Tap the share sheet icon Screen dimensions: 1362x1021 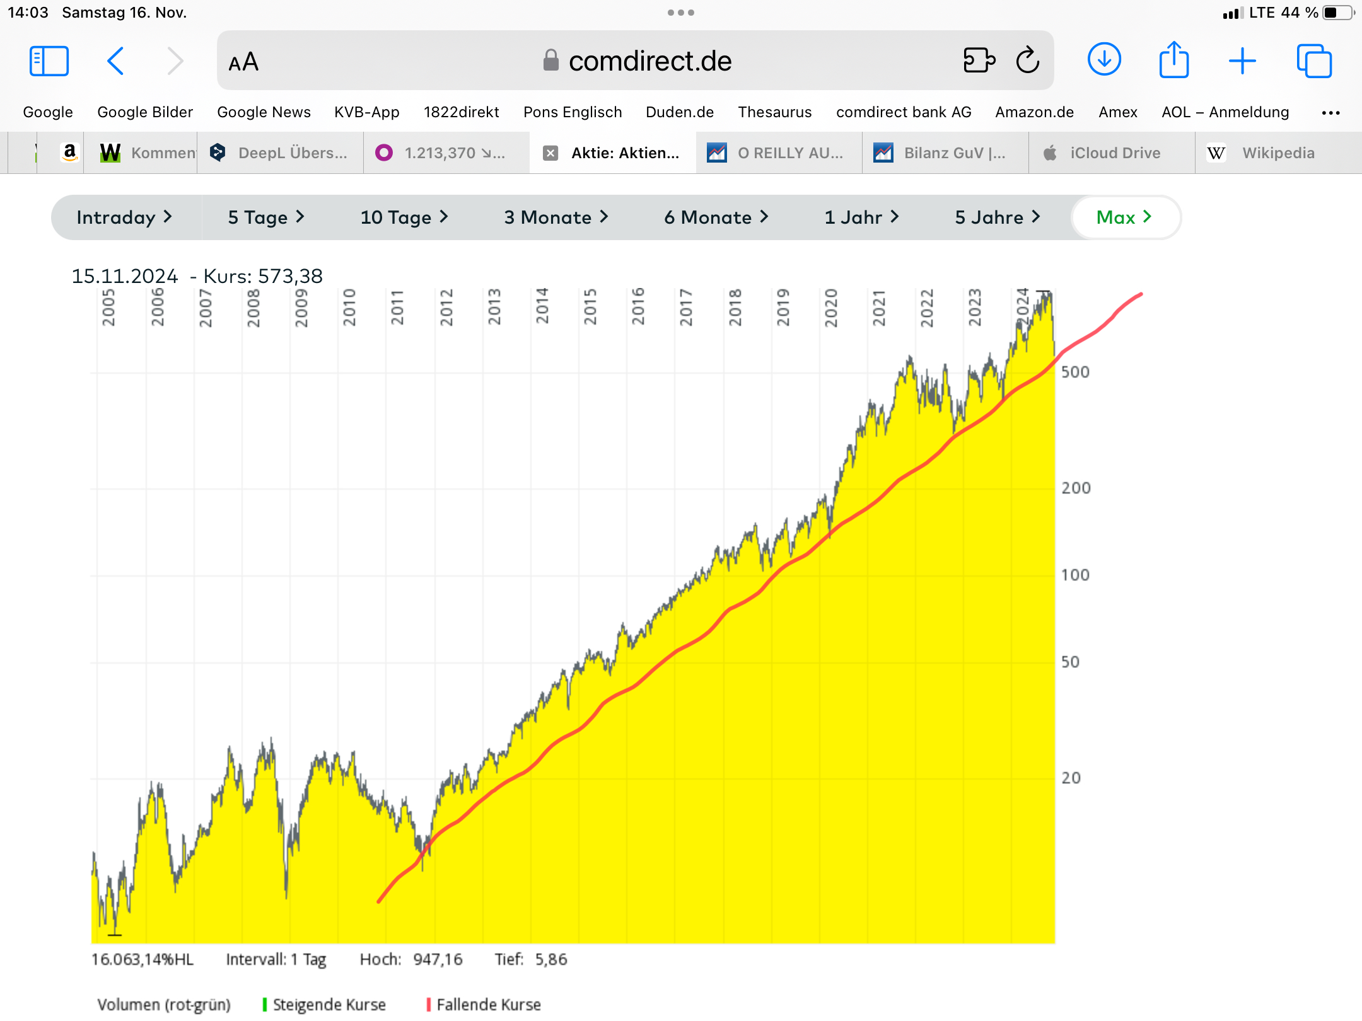coord(1173,61)
